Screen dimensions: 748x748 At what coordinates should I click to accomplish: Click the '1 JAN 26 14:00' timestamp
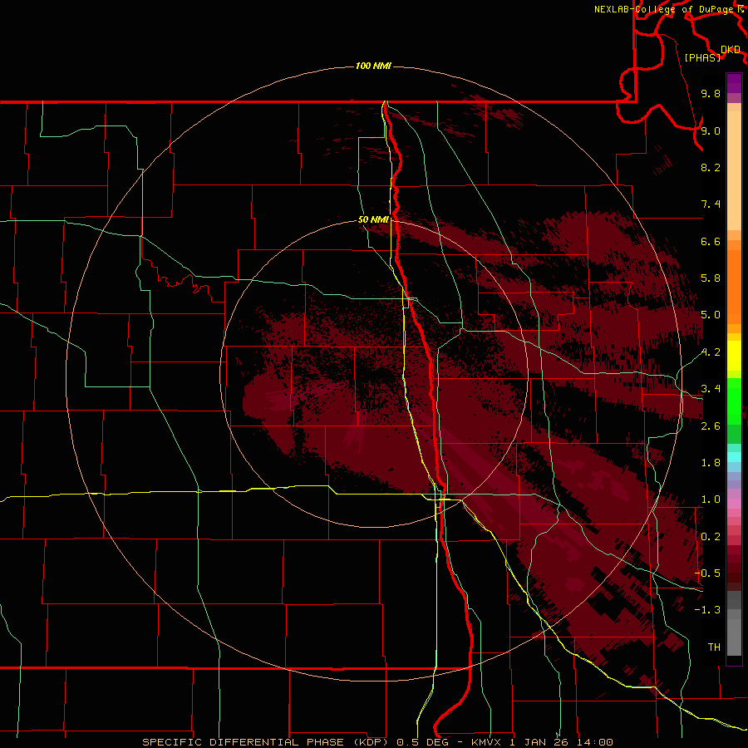pos(562,742)
